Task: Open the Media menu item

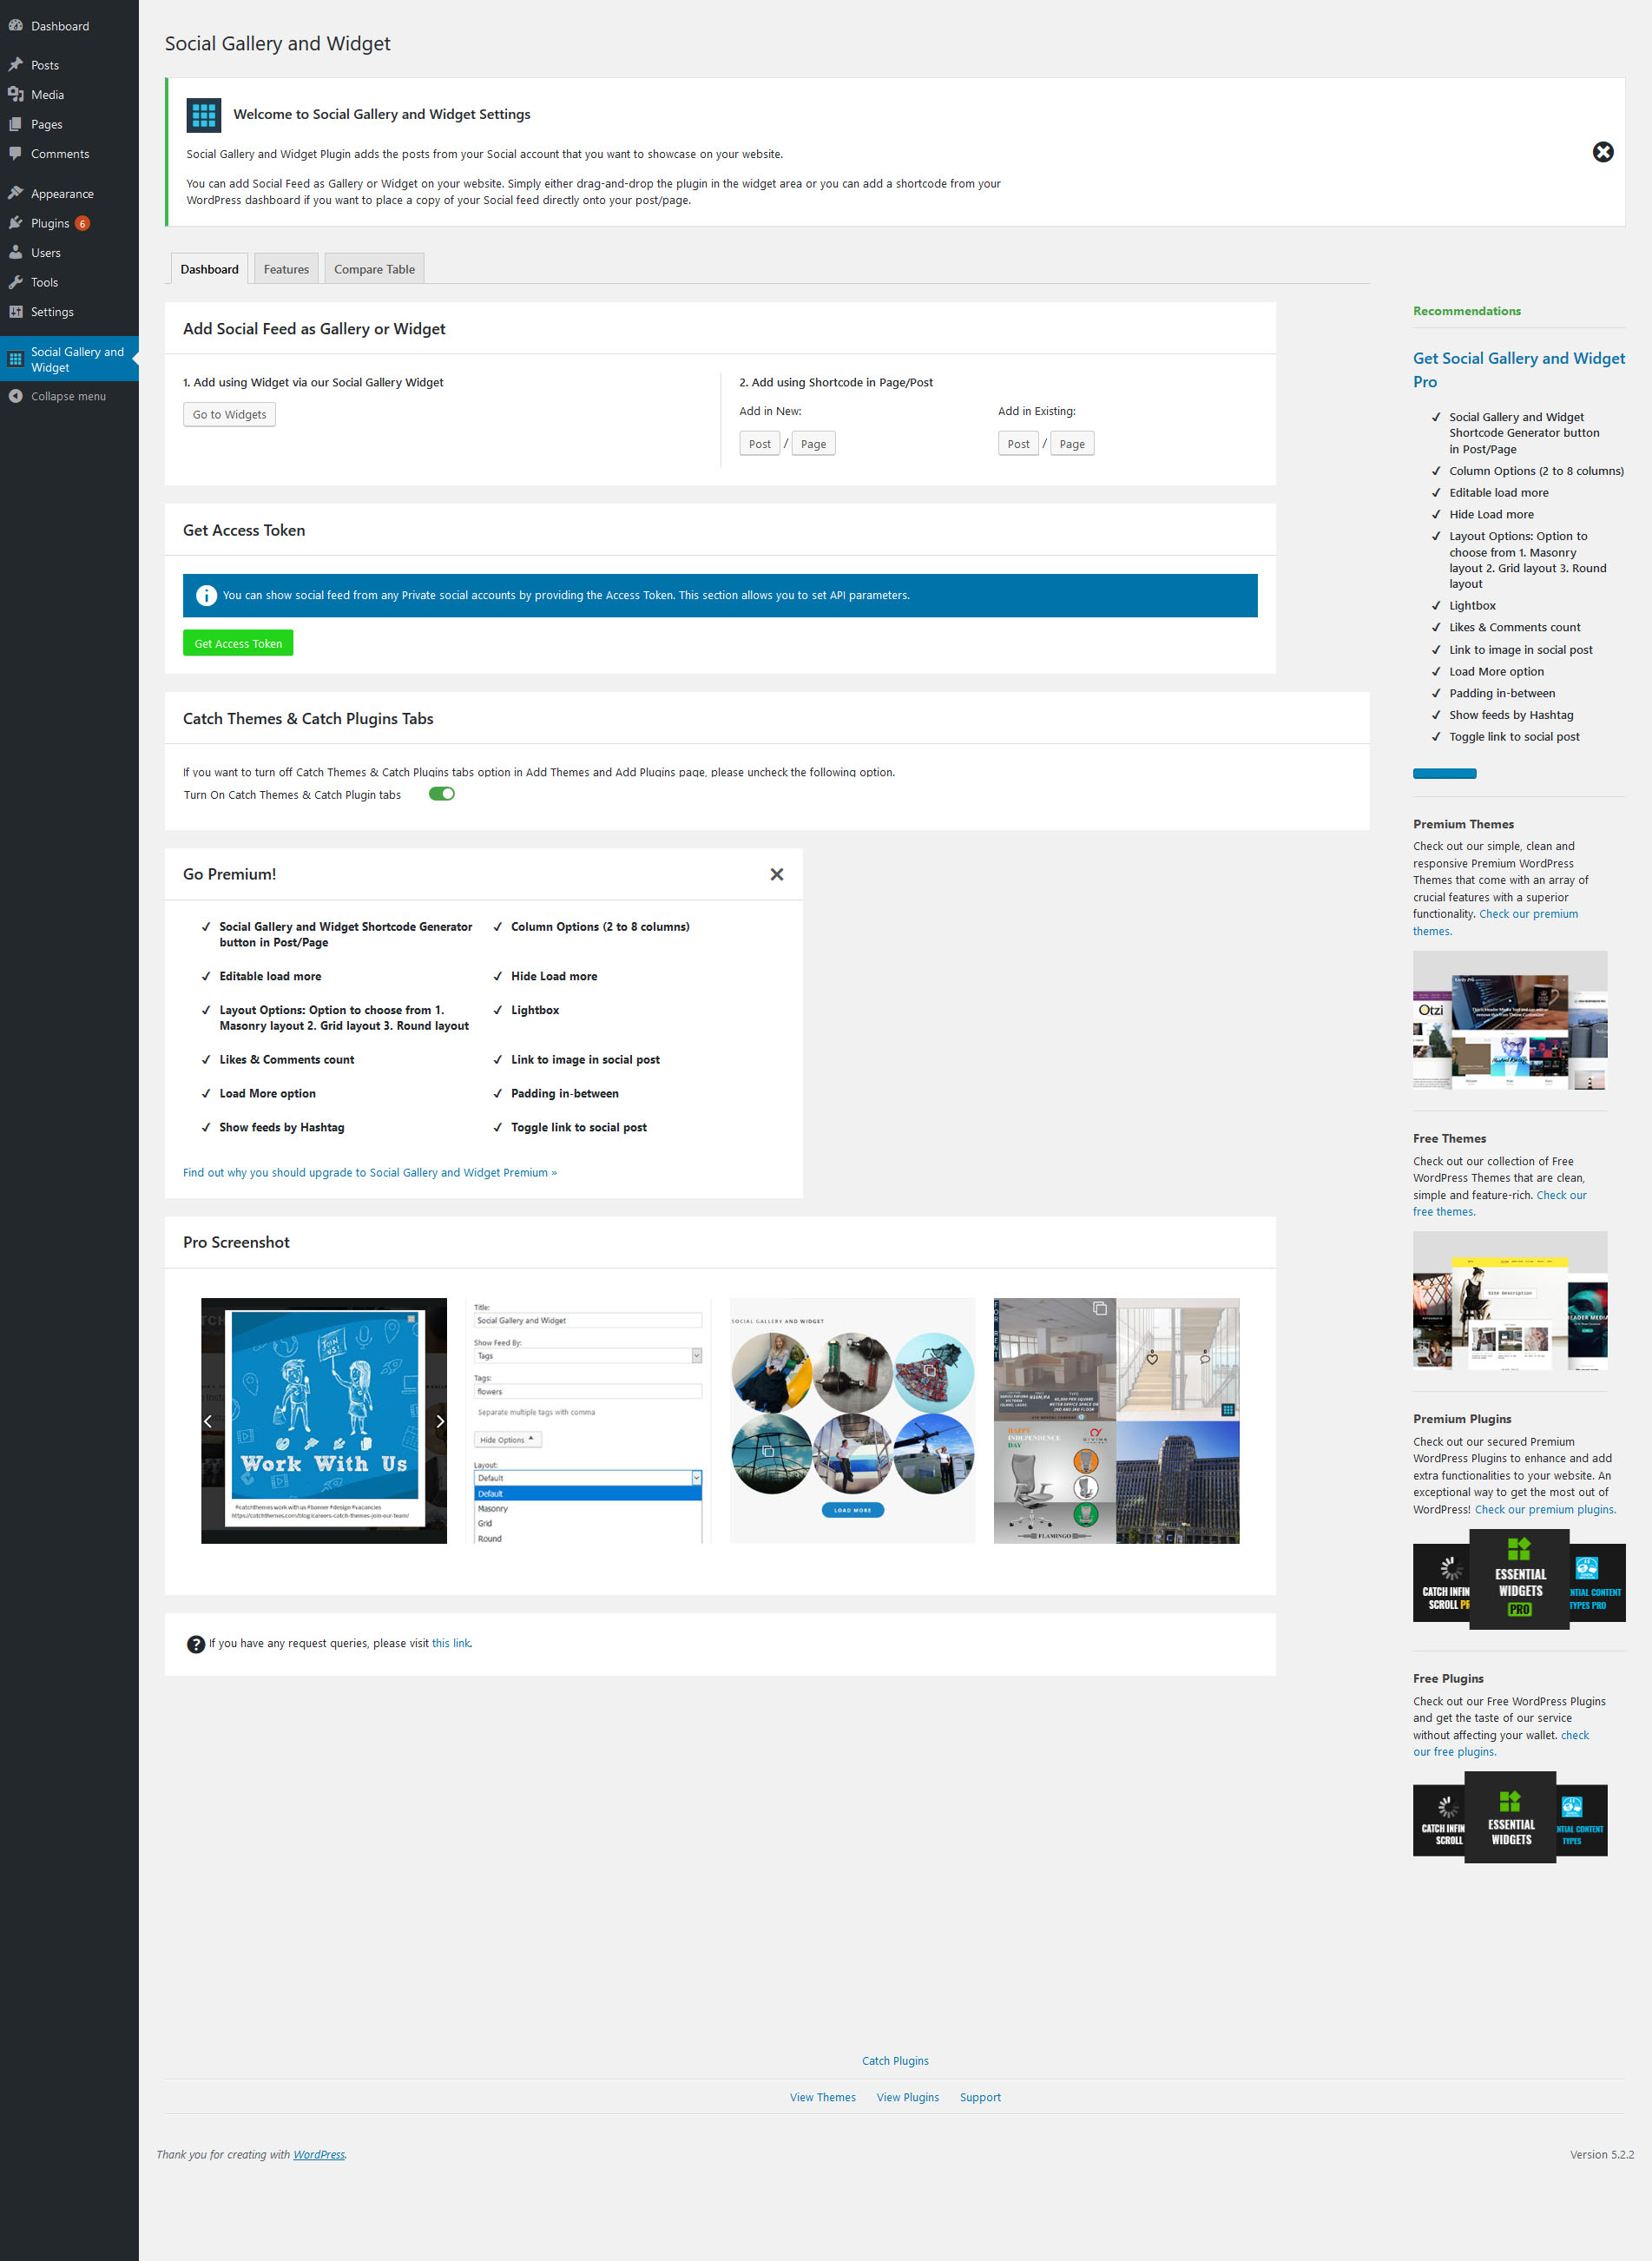Action: coord(69,95)
